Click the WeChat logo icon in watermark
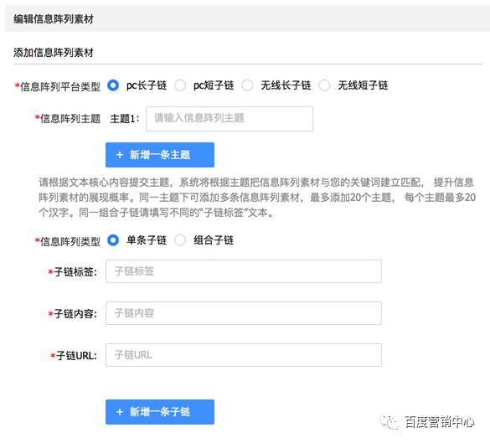This screenshot has height=443, width=490. pos(389,422)
